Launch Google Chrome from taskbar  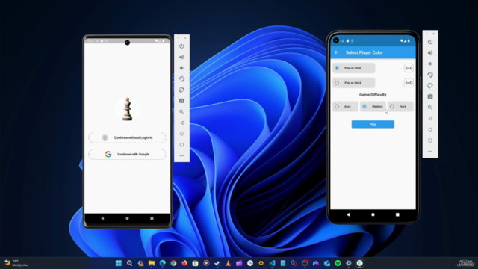coord(173,263)
